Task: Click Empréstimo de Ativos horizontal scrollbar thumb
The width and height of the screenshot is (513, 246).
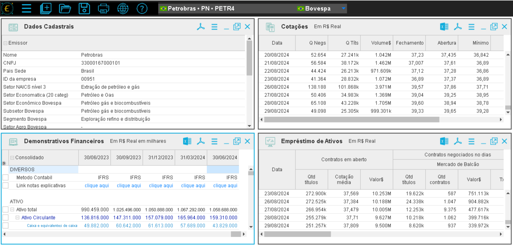Action: tap(297, 234)
